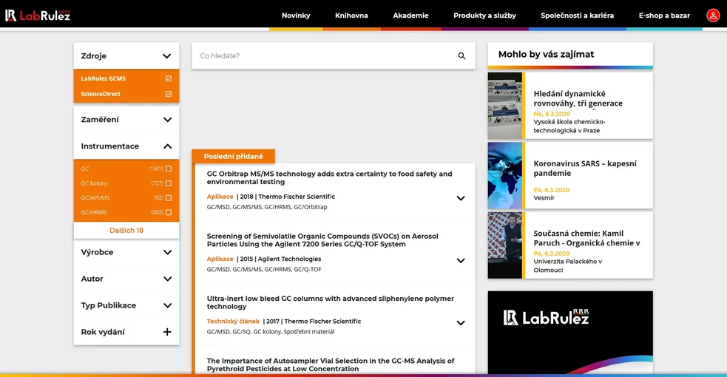Uncheck the ScienceDirect source checkbox
This screenshot has width=727, height=377.
coord(169,94)
